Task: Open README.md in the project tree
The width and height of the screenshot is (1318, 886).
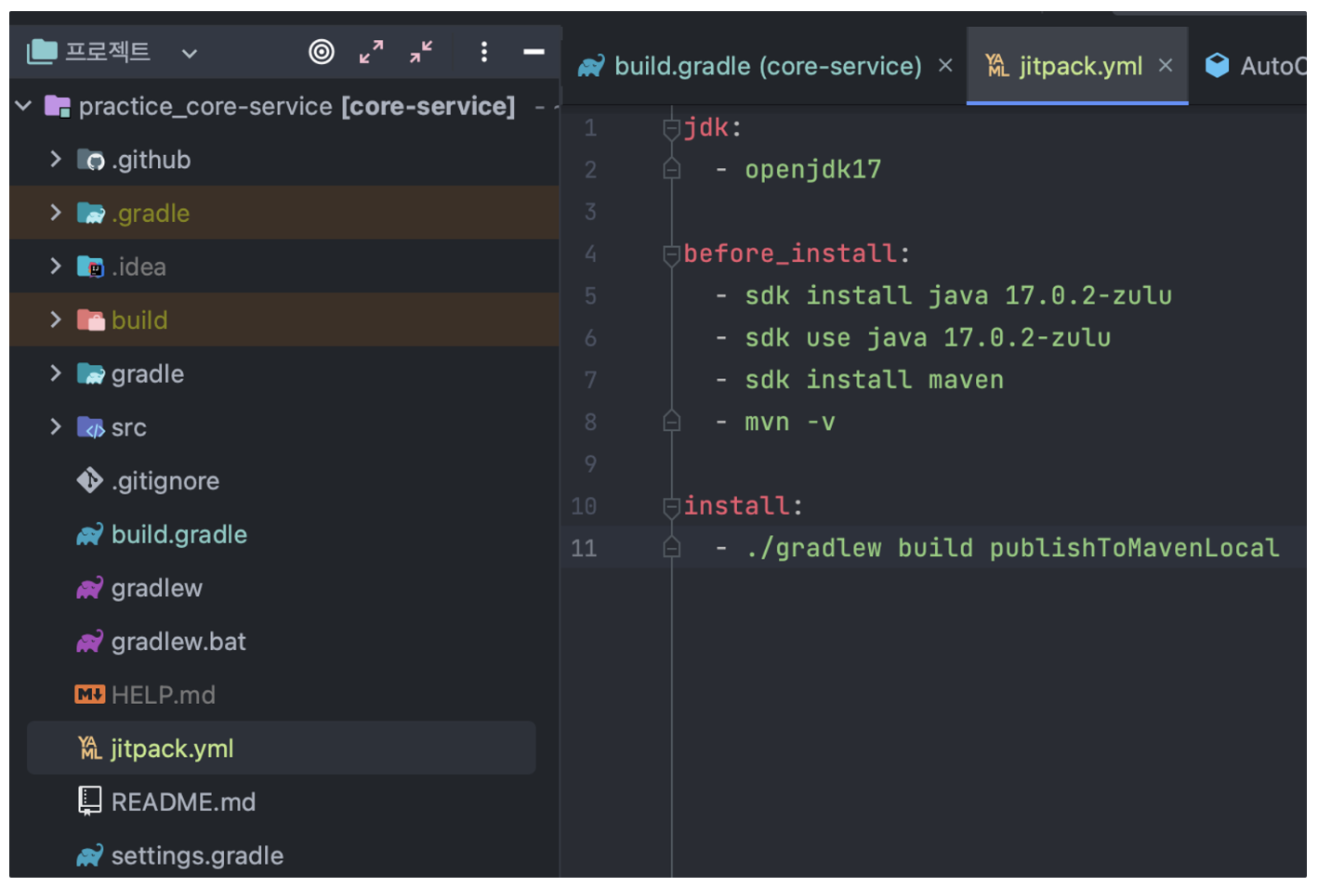Action: [183, 802]
